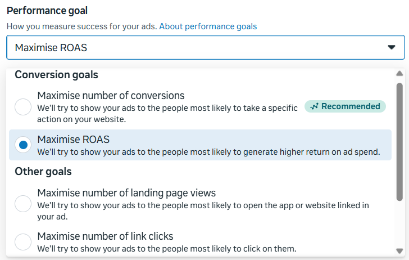Select the 'Maximise number of link clicks' option title

tap(105, 236)
